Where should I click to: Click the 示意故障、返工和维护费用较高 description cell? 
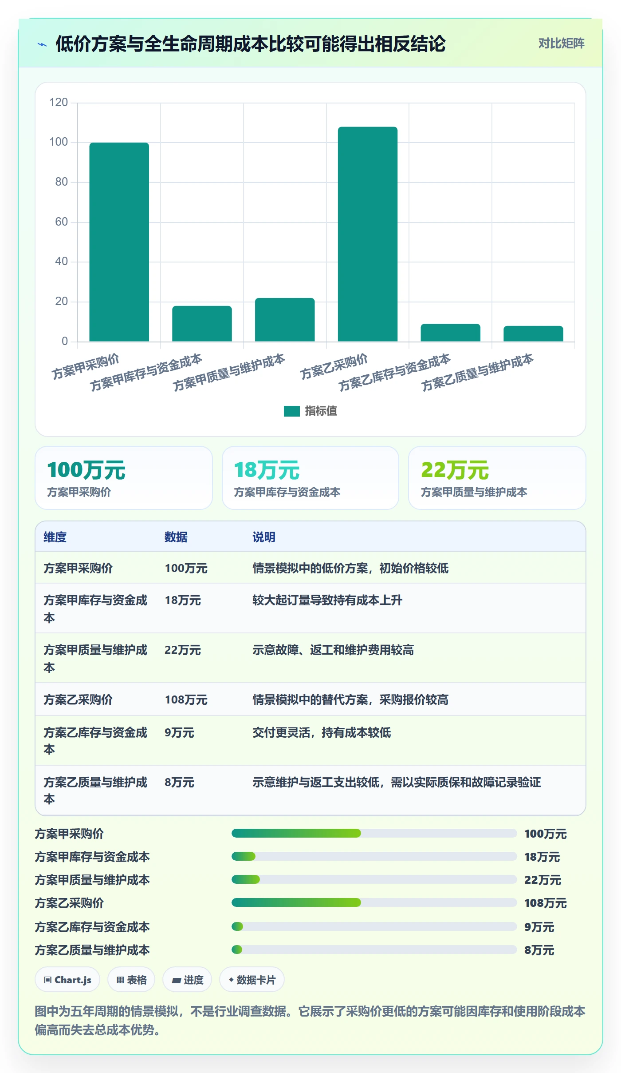pyautogui.click(x=333, y=650)
